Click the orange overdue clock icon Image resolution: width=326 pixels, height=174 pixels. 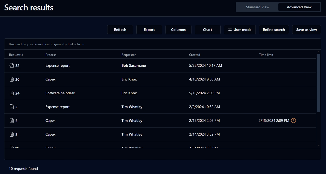click(293, 121)
